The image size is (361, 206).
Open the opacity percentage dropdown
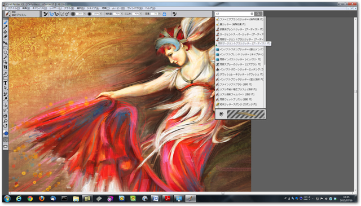pos(100,14)
